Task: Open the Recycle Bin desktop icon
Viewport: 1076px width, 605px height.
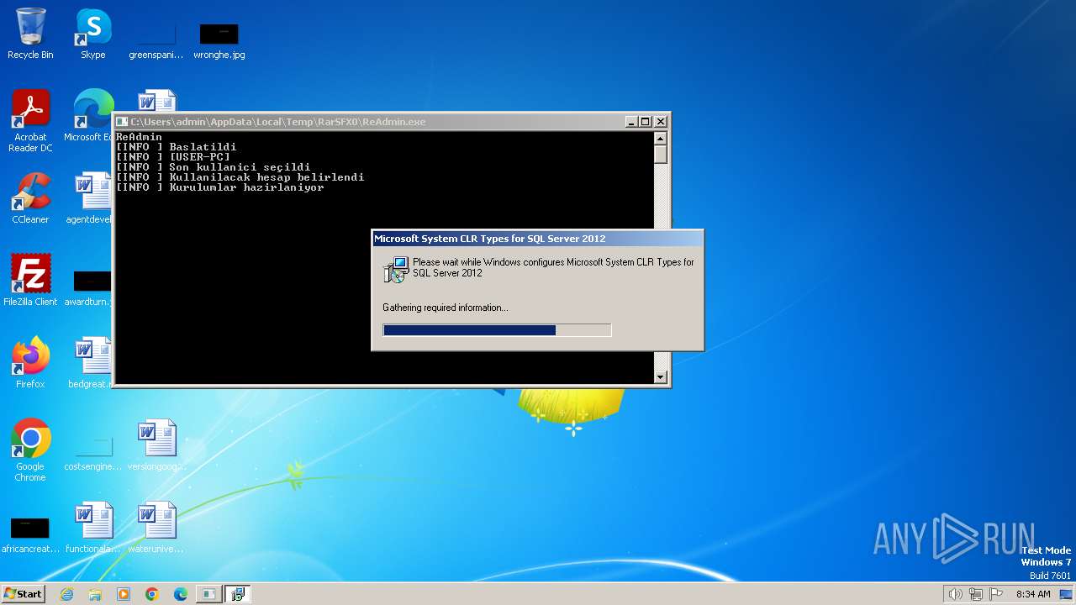Action: [30, 34]
